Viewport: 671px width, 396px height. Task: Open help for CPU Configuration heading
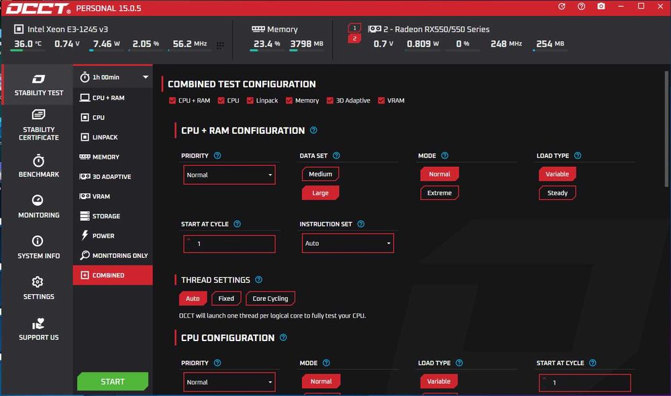tap(283, 338)
